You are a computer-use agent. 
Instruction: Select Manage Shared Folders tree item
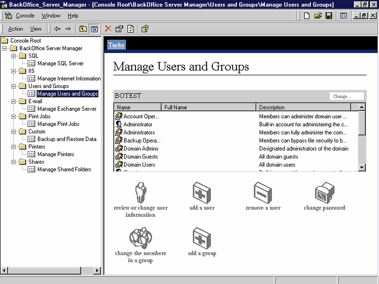point(64,169)
